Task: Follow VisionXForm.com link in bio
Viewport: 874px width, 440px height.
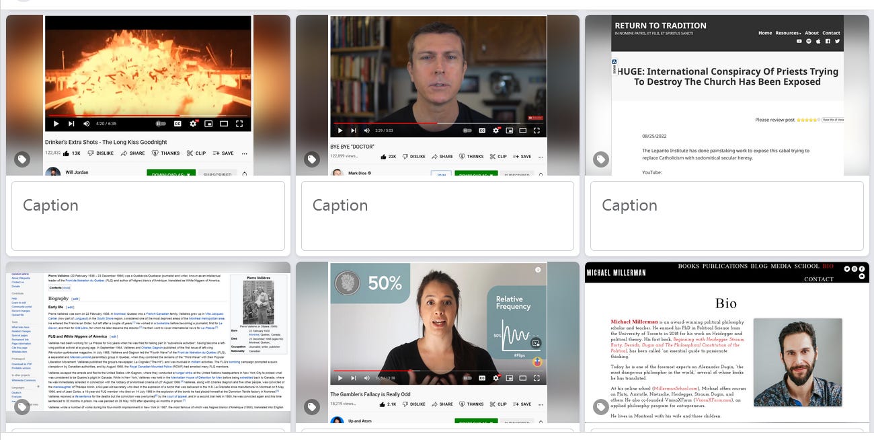Action: point(715,400)
